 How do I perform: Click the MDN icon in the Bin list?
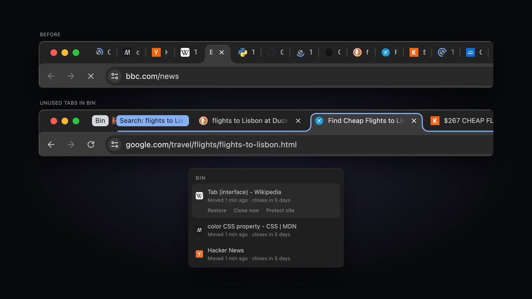[199, 230]
